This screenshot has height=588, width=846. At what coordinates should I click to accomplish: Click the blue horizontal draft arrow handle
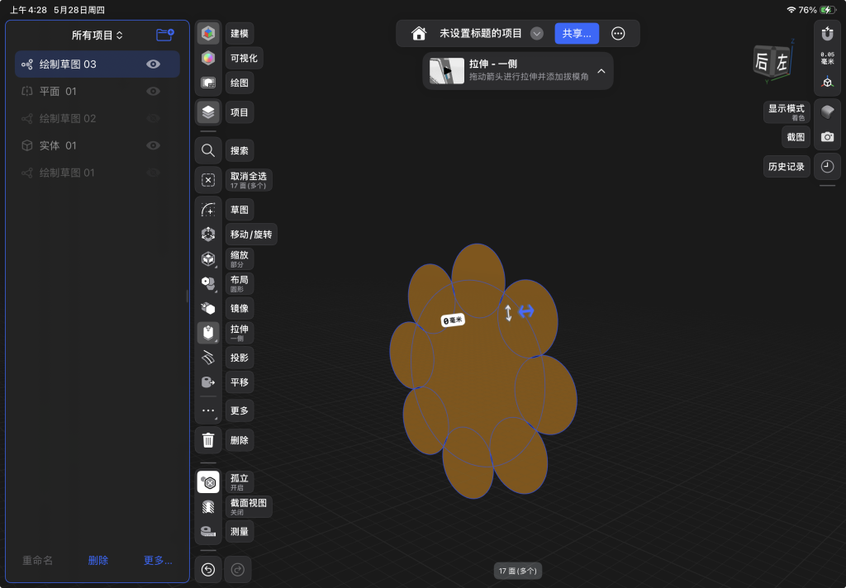526,311
